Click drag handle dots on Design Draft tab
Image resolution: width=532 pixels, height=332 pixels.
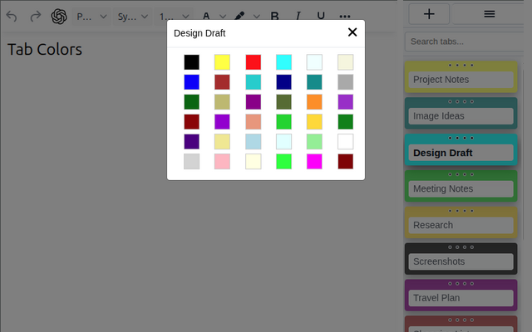pyautogui.click(x=461, y=138)
